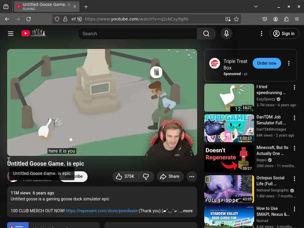This screenshot has height=228, width=304.
Task: Open 'I tried speedrunning' video thumbnail
Action: (x=229, y=97)
